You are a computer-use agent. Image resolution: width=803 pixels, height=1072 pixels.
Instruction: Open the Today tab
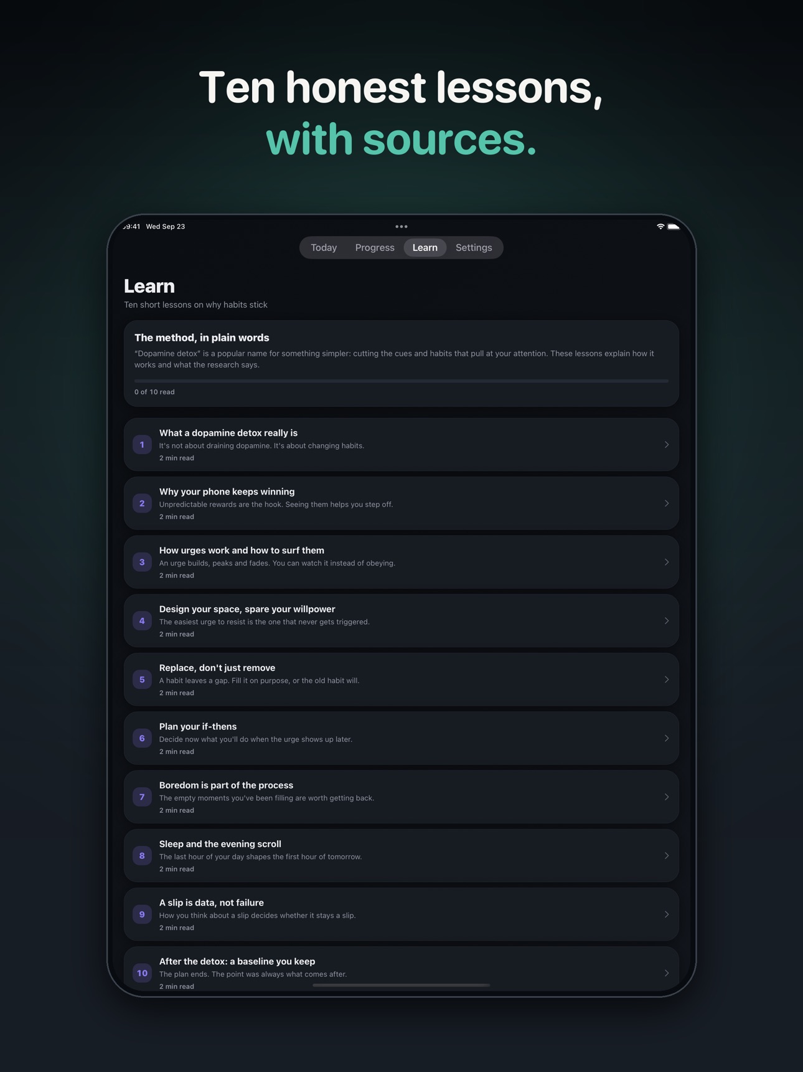(324, 247)
